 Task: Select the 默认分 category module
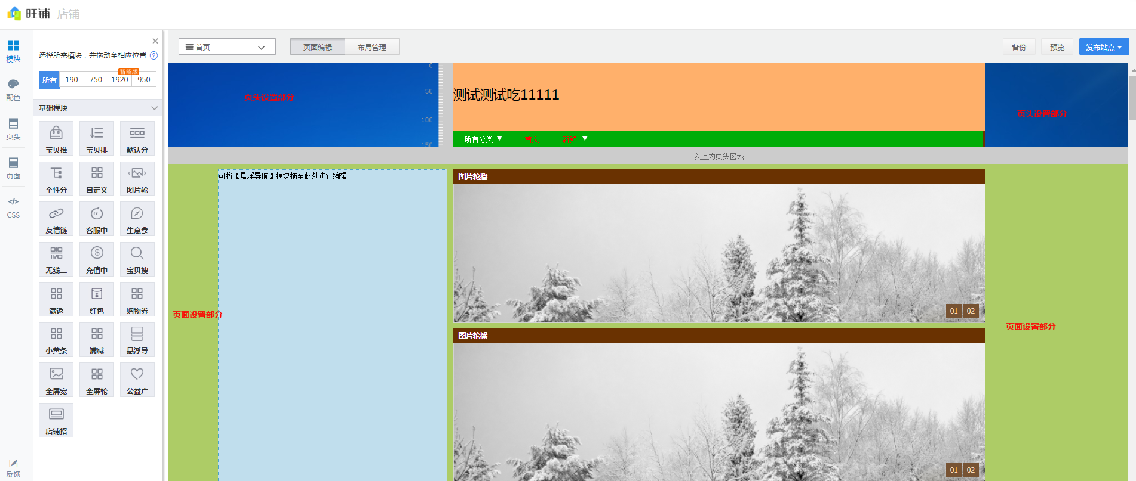click(x=137, y=138)
